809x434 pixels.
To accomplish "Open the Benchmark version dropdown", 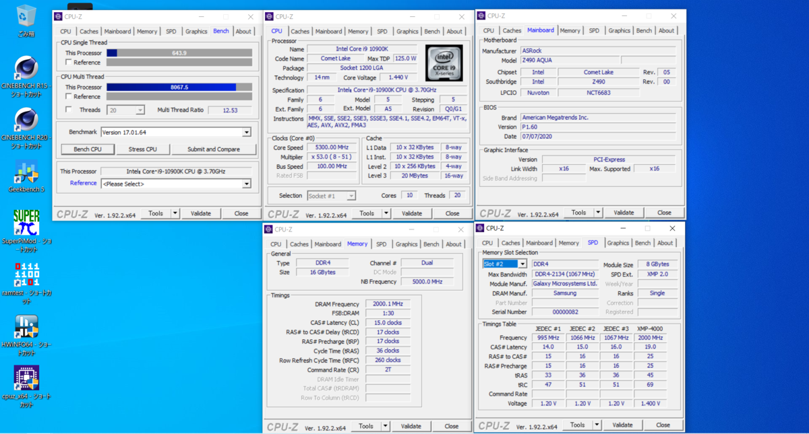I will point(176,133).
